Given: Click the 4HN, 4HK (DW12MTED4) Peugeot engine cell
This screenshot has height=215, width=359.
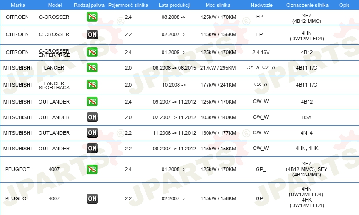Looking at the screenshot, I should 307,197.
